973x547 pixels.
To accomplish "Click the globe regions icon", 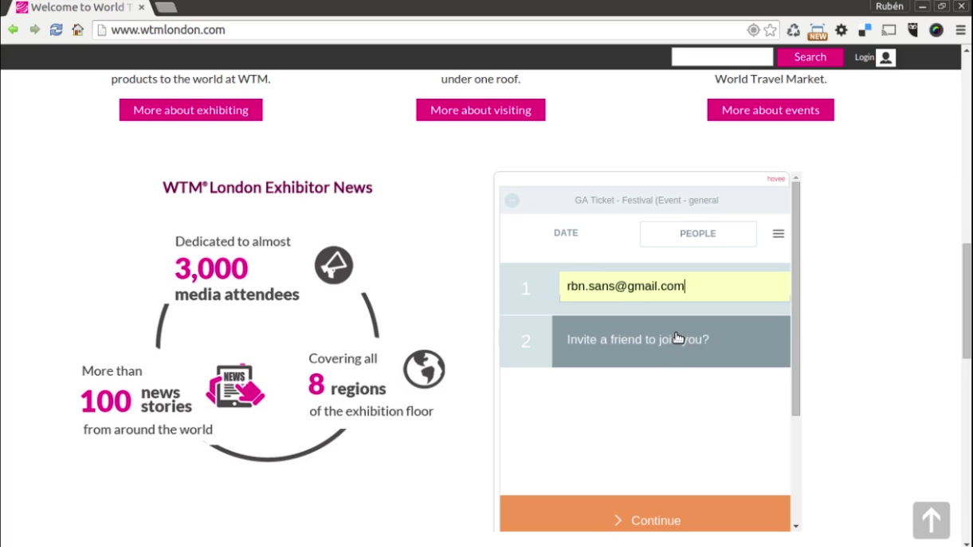I will [424, 369].
